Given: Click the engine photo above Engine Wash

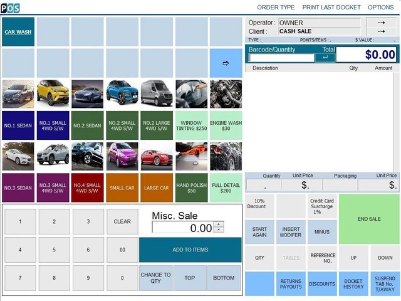Looking at the screenshot, I should point(226,94).
